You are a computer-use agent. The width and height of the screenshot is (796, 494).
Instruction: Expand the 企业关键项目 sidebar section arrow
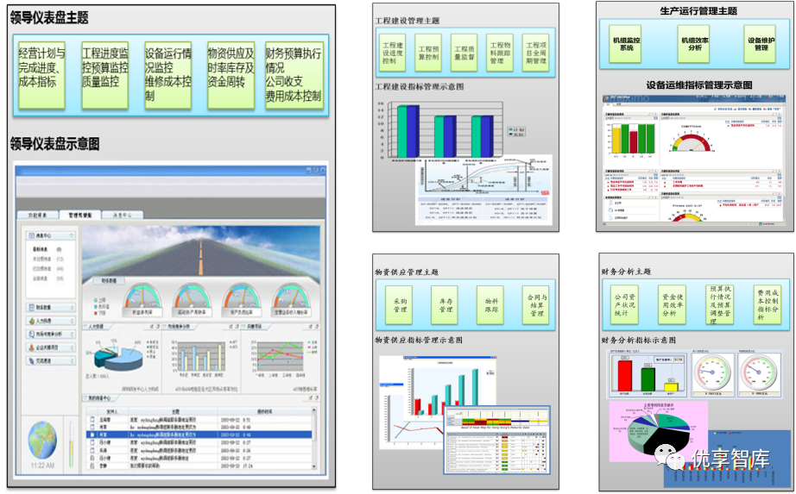pyautogui.click(x=72, y=347)
